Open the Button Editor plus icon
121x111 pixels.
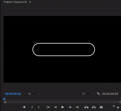[118, 108]
